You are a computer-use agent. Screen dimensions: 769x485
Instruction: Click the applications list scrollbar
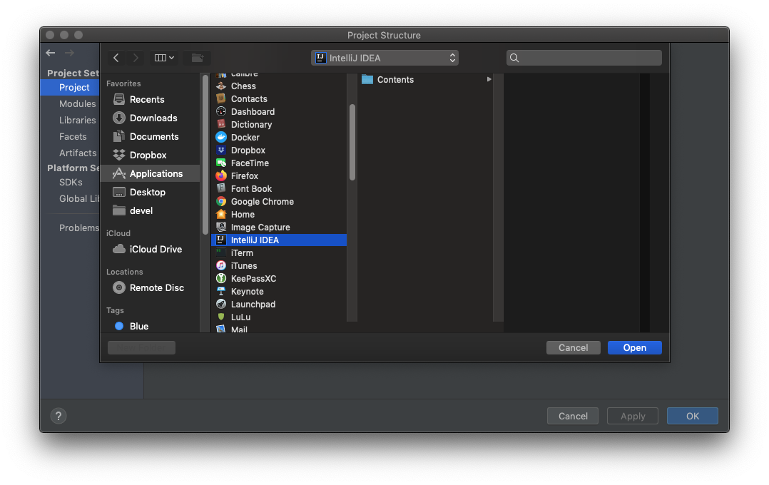(x=352, y=142)
